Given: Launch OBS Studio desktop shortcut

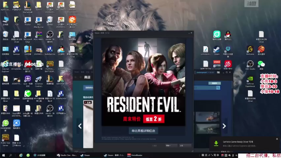Looking at the screenshot, I should pos(250,65).
